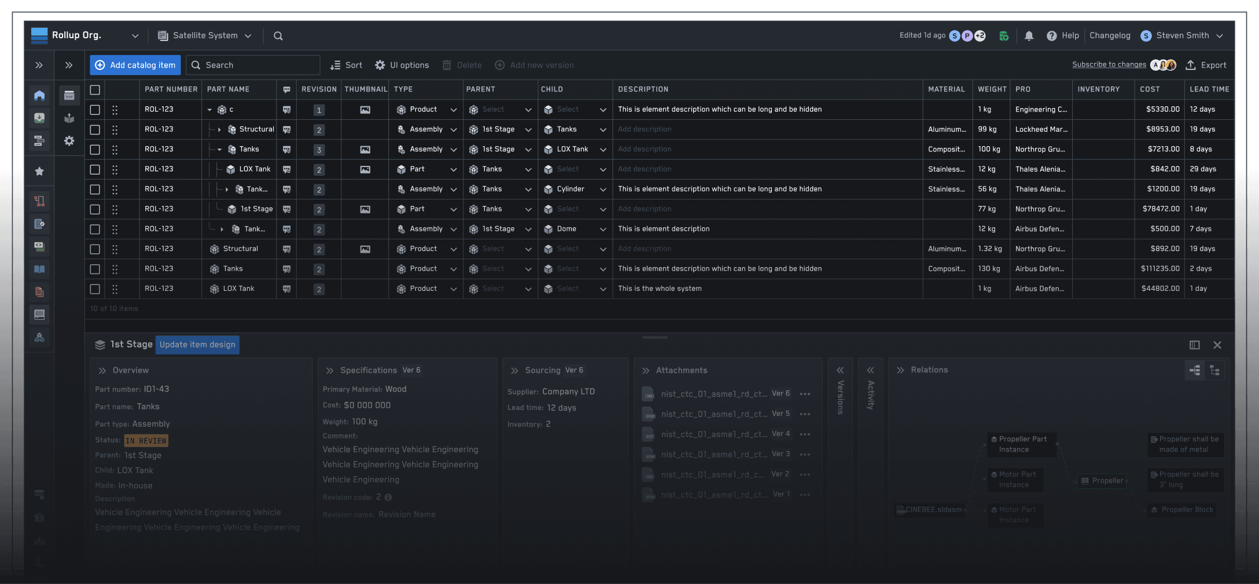Check the box for Tanks Assembly row

95,150
